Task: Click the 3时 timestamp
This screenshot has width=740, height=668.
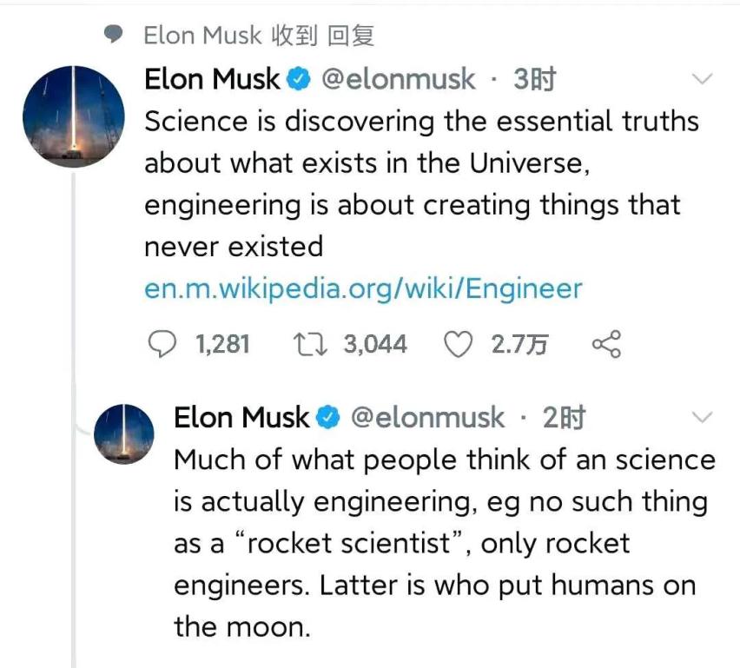Action: coord(534,79)
